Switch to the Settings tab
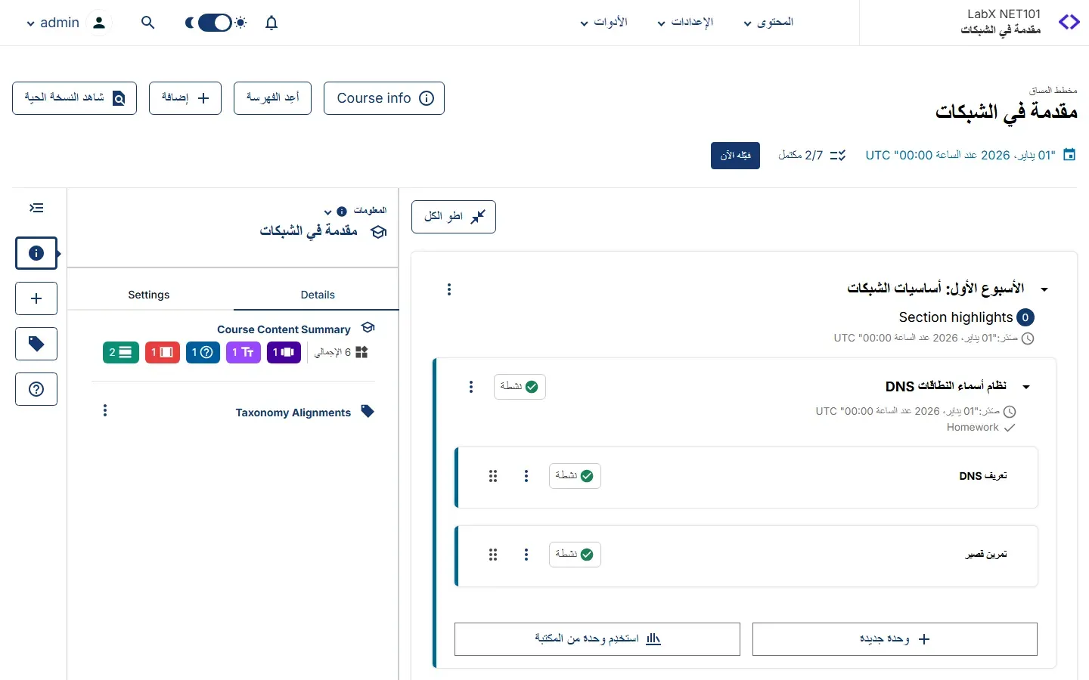1089x680 pixels. [149, 295]
